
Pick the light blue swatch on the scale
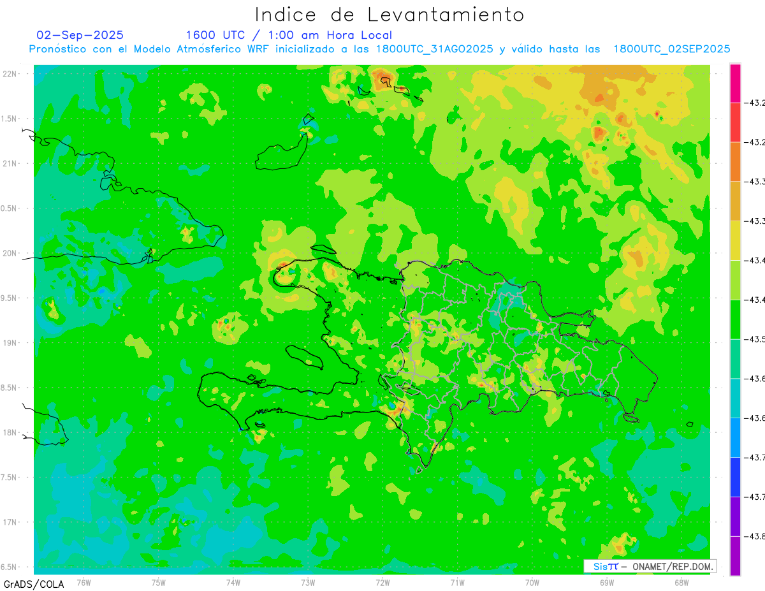click(x=735, y=437)
